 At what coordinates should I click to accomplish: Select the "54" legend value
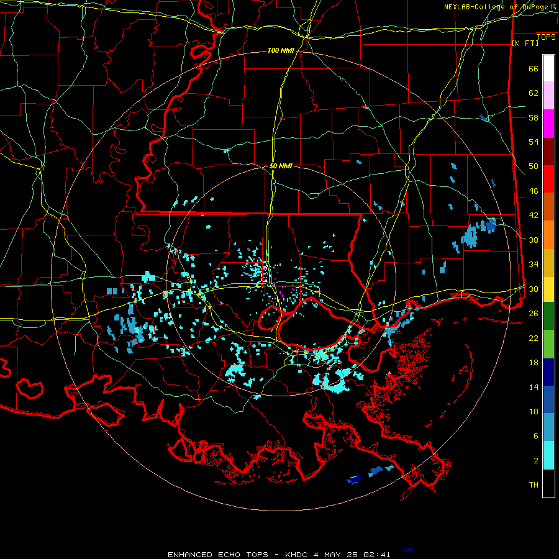coord(534,142)
